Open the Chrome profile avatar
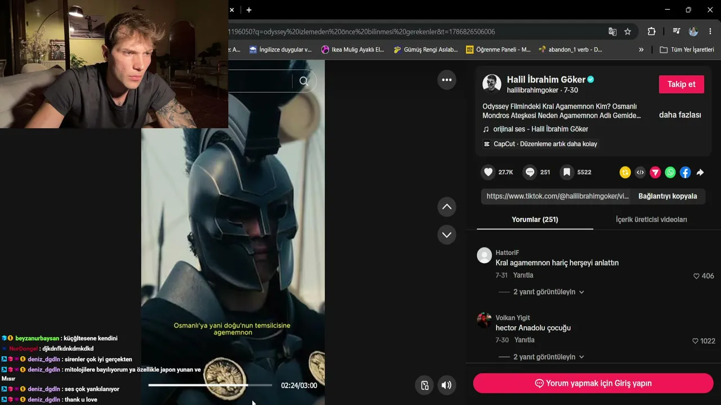This screenshot has height=405, width=721. point(693,31)
